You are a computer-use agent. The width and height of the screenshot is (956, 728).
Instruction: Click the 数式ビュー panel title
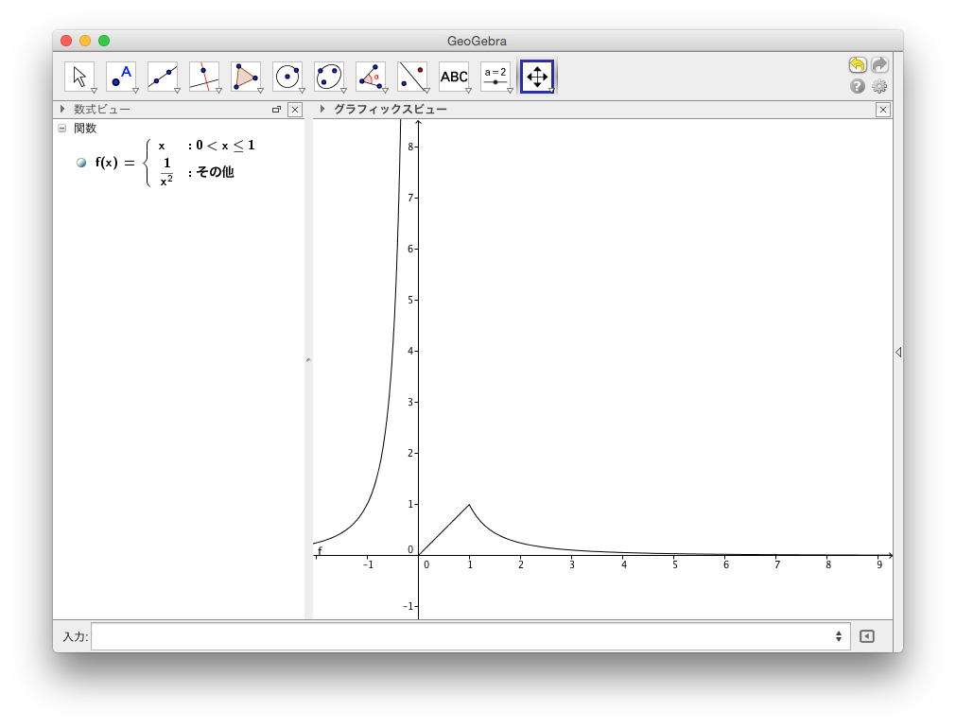point(102,109)
